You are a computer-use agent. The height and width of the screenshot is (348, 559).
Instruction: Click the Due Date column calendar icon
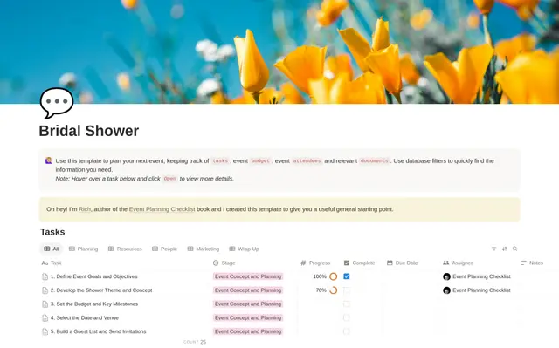coord(390,263)
